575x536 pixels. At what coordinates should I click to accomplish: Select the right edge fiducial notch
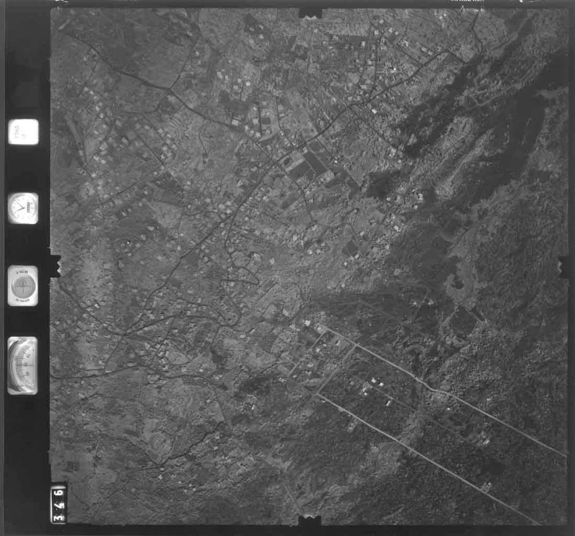[563, 266]
